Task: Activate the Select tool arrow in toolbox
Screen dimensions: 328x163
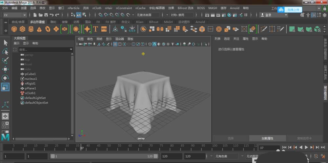Action: (x=5, y=43)
